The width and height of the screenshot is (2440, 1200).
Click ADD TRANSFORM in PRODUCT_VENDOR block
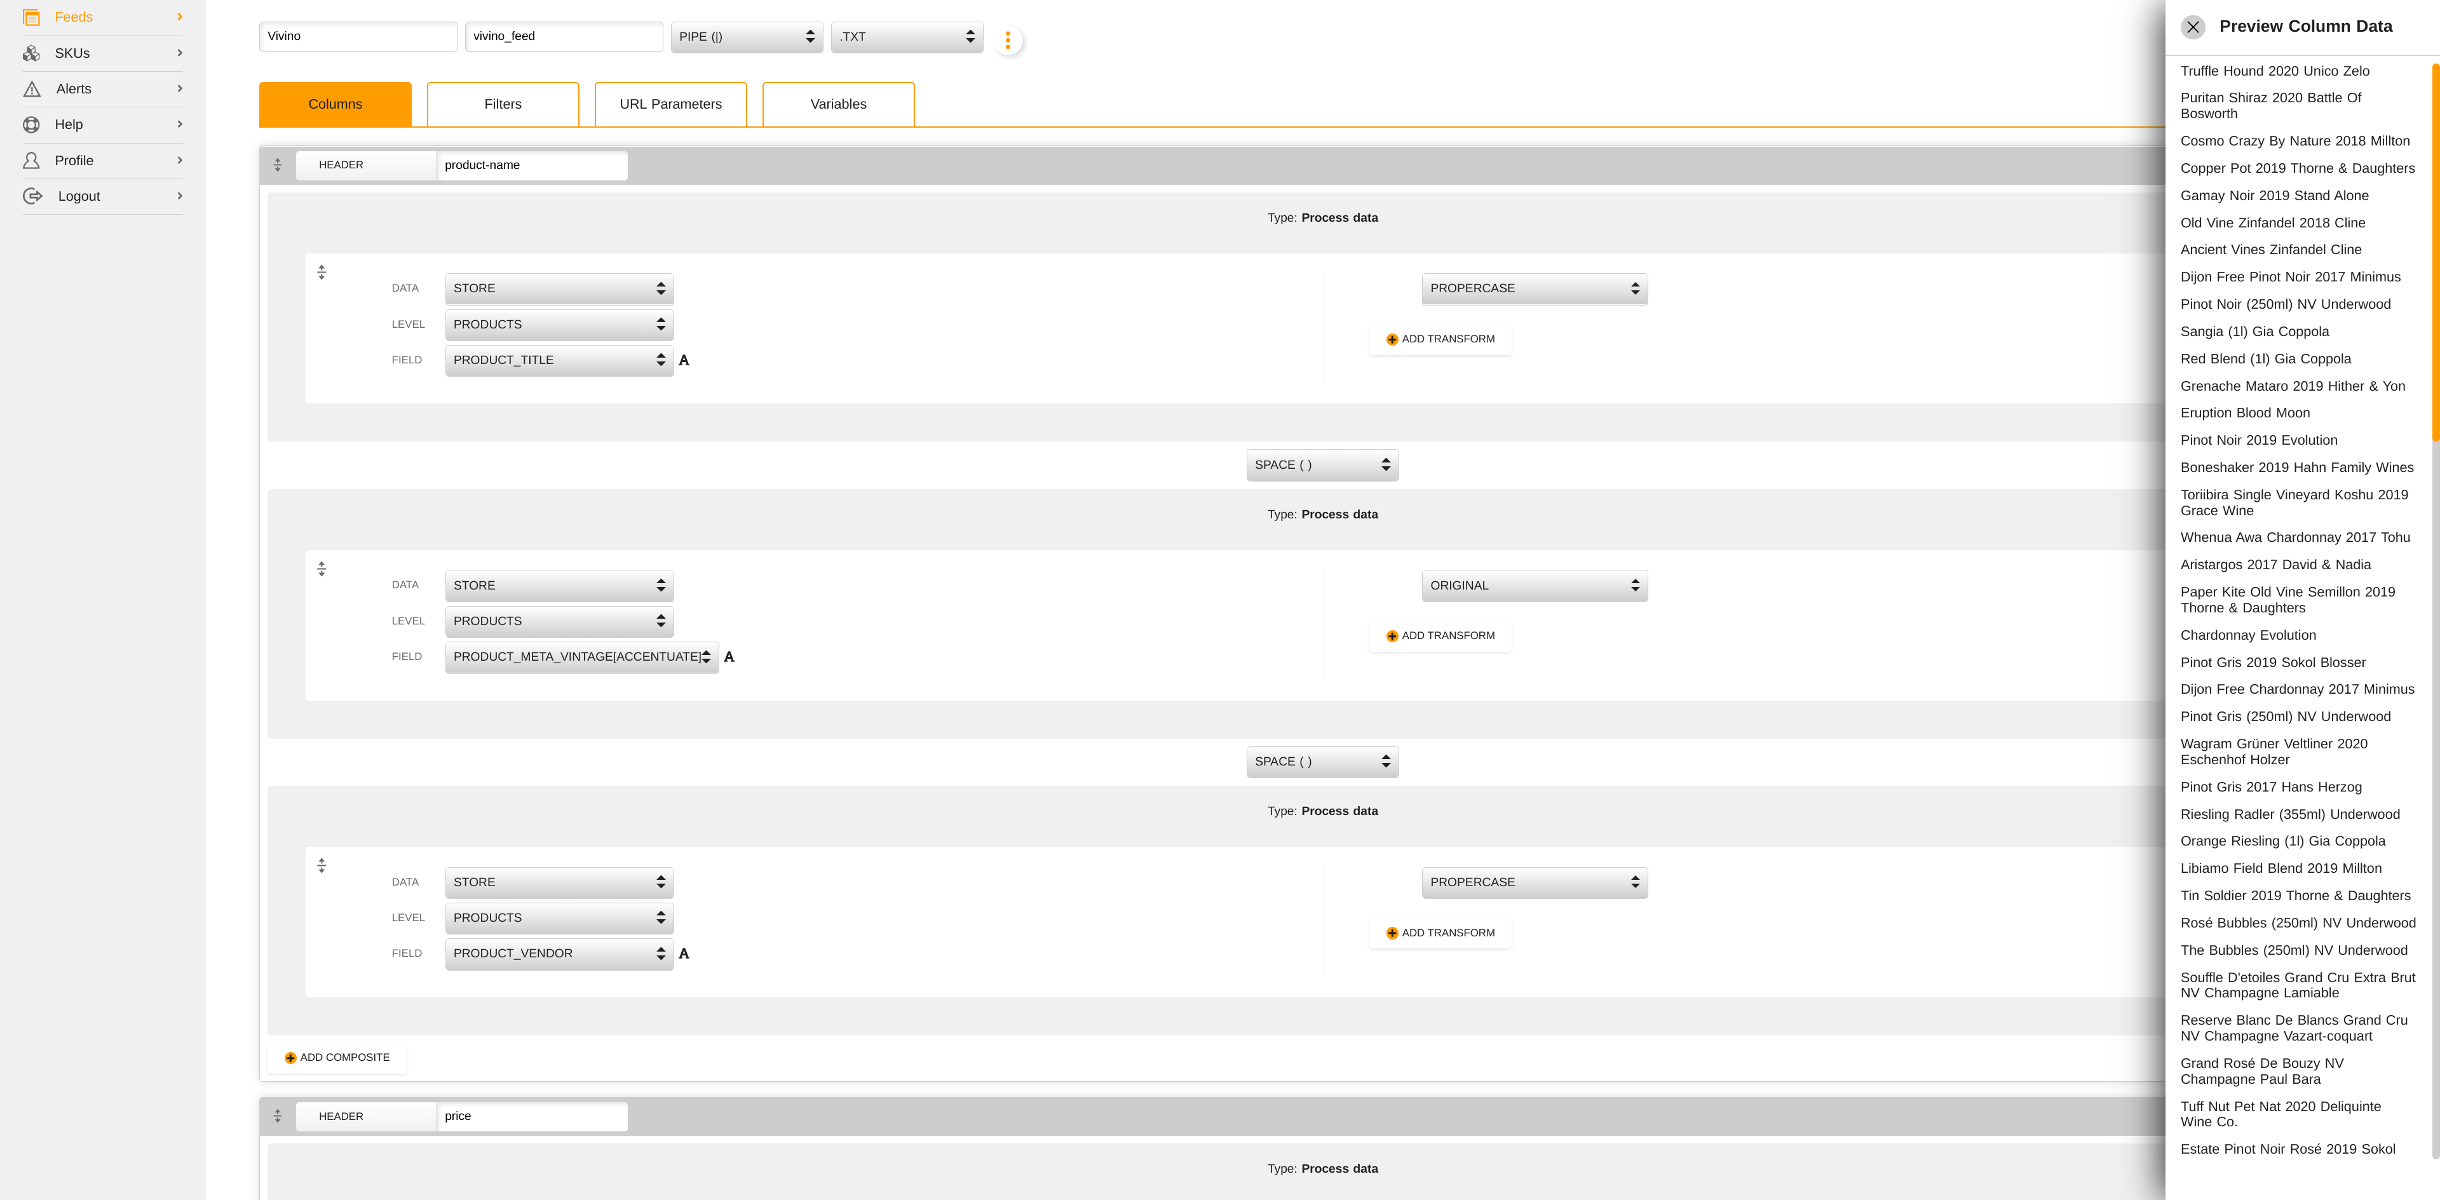(x=1440, y=933)
